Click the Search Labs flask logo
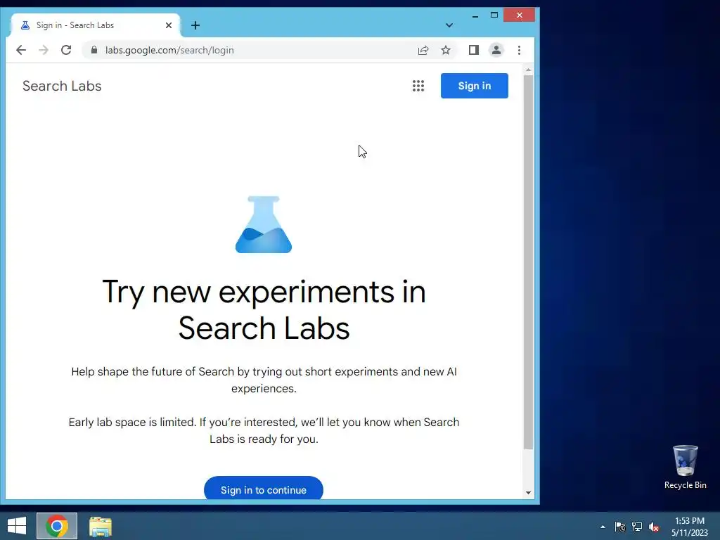Viewport: 720px width, 540px height. pos(264,224)
